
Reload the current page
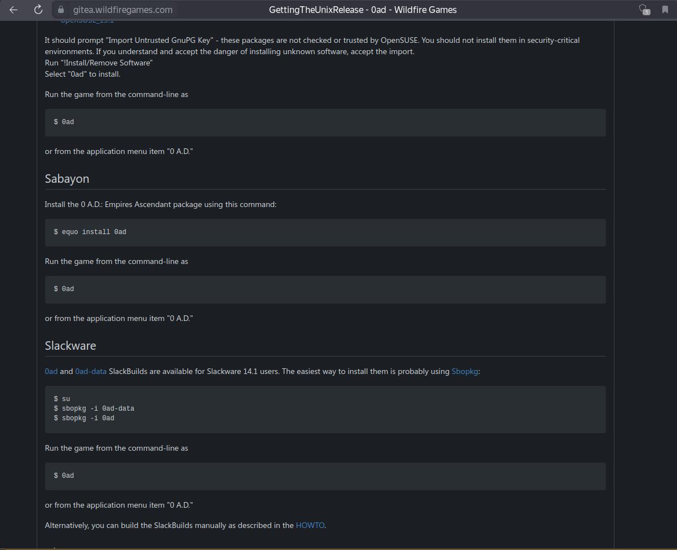[x=38, y=10]
